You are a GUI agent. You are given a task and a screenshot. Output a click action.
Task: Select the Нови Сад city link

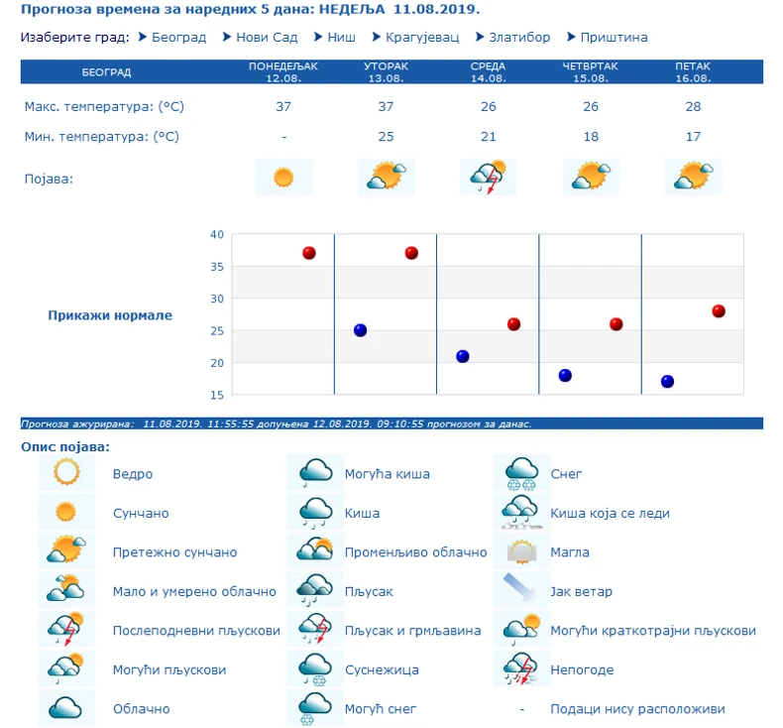[267, 38]
